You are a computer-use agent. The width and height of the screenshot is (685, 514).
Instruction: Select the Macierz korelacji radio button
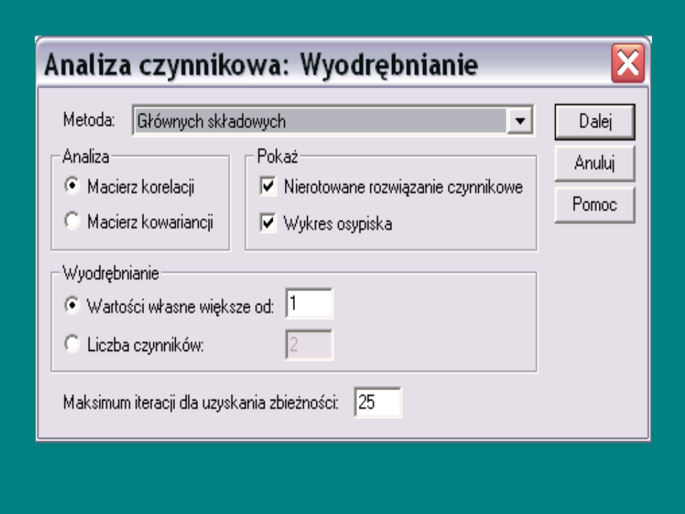[x=73, y=187]
